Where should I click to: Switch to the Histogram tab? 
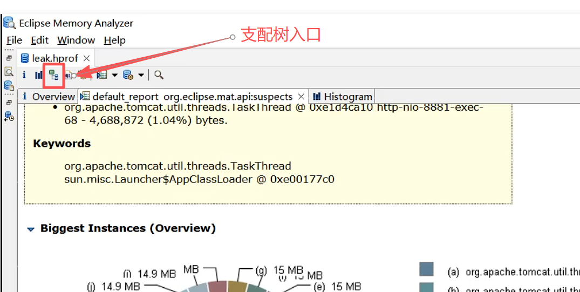[x=343, y=97]
